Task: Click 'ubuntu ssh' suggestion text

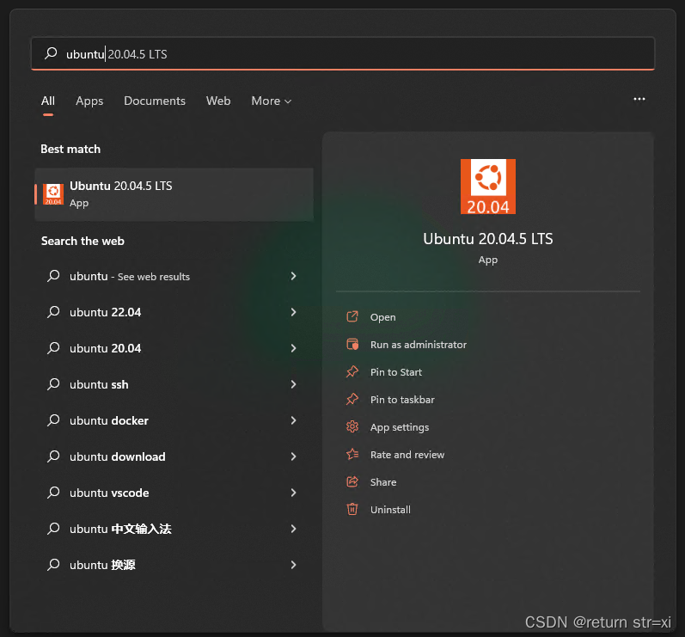Action: (x=99, y=385)
